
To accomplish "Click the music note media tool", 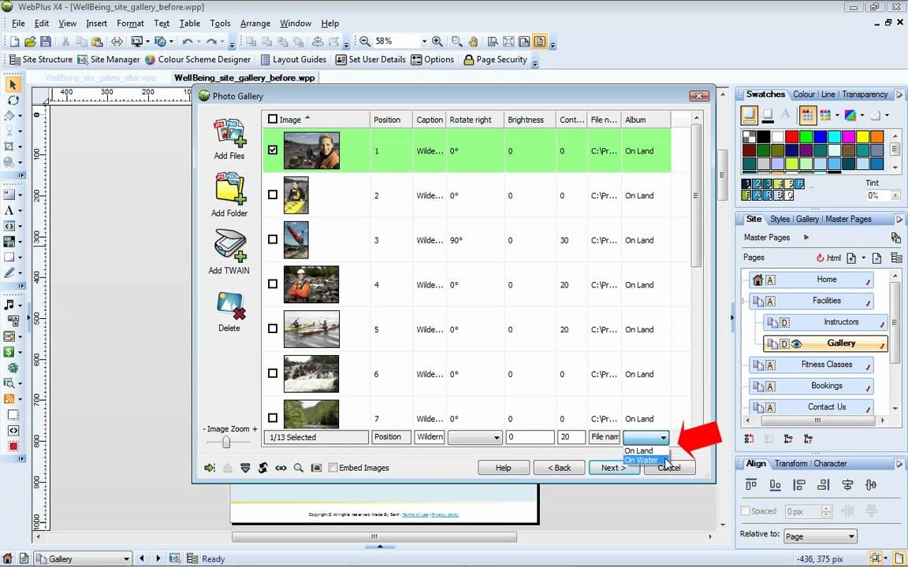I will pyautogui.click(x=9, y=305).
